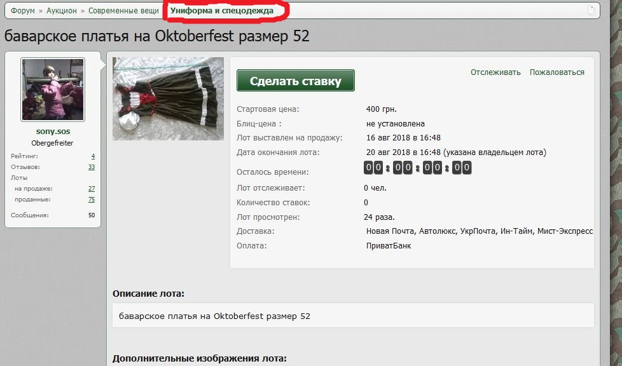
Task: Click the Пожаловаться link
Action: pos(557,72)
